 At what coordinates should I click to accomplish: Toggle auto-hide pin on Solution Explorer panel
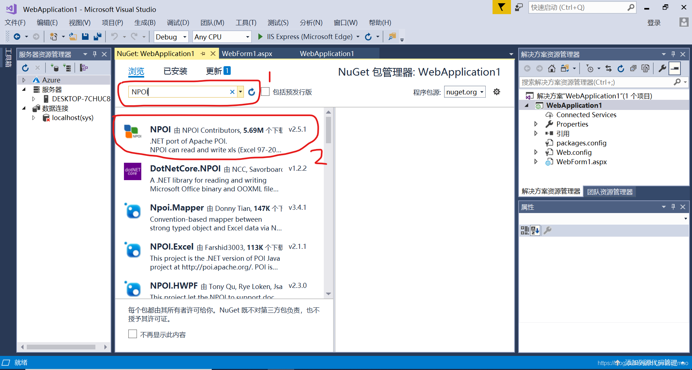673,54
